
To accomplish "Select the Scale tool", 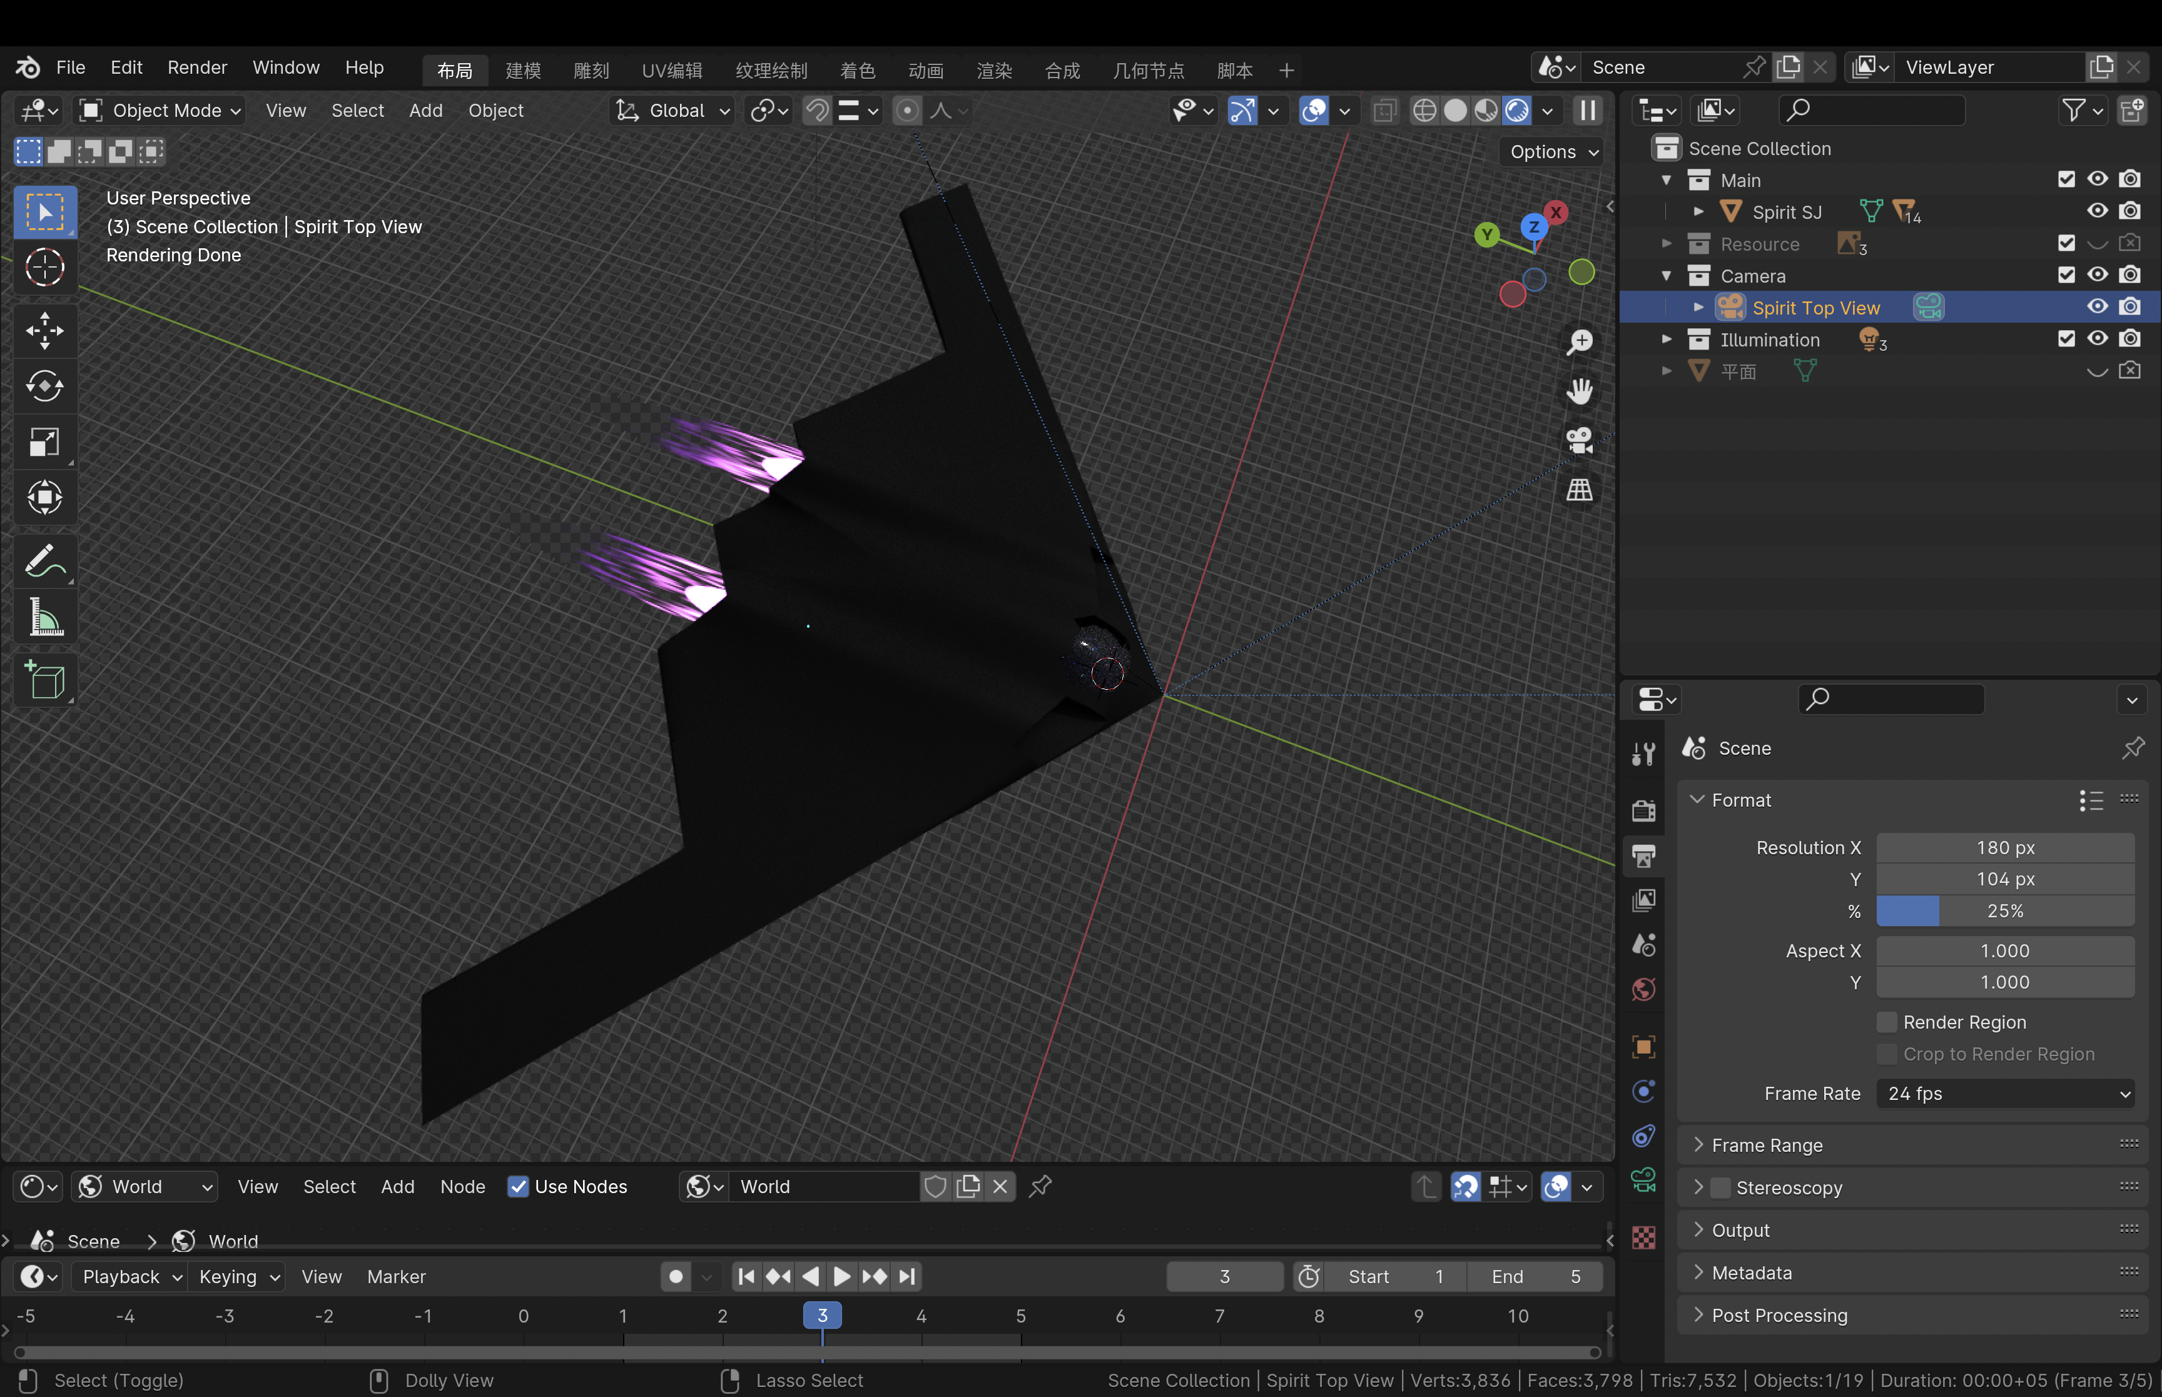I will (x=44, y=443).
